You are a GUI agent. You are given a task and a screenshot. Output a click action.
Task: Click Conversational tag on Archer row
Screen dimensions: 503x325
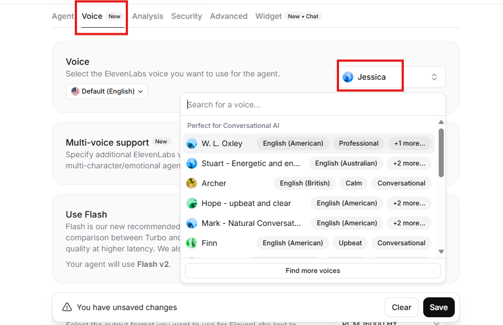click(401, 183)
